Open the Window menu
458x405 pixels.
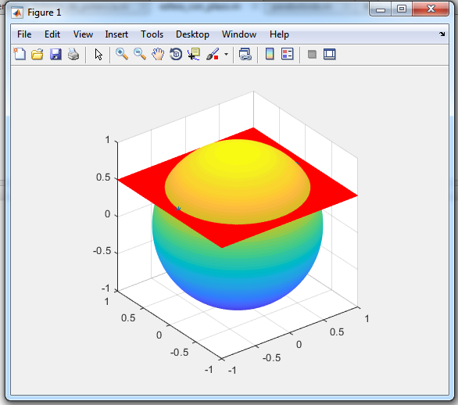(x=239, y=34)
